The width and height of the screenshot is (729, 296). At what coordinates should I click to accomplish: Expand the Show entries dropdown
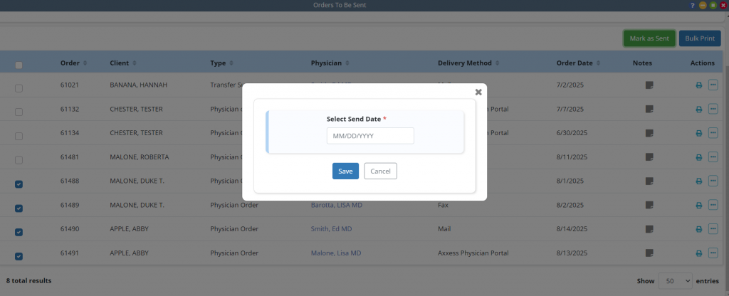pos(675,281)
